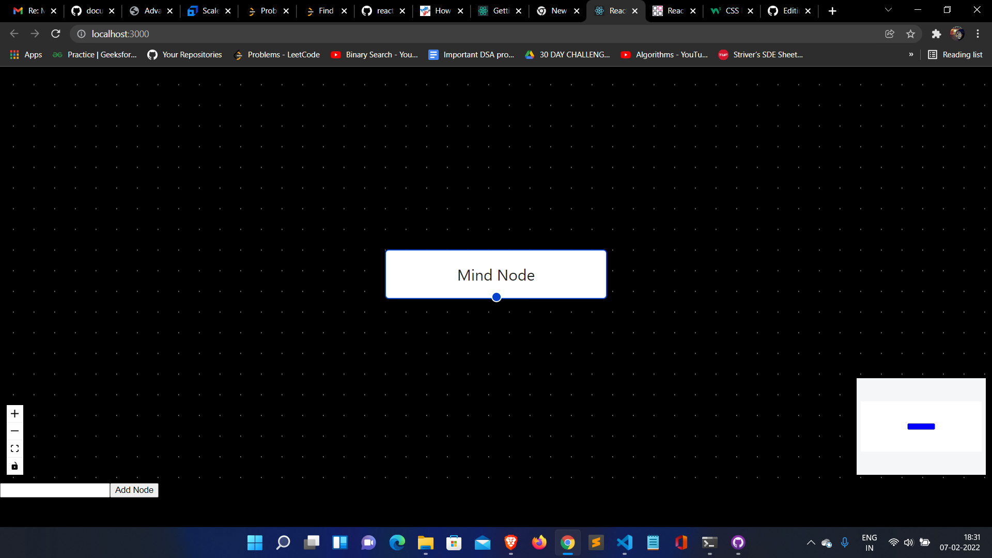Image resolution: width=992 pixels, height=558 pixels.
Task: Select the fit-view control in React Flow controls
Action: pos(14,448)
